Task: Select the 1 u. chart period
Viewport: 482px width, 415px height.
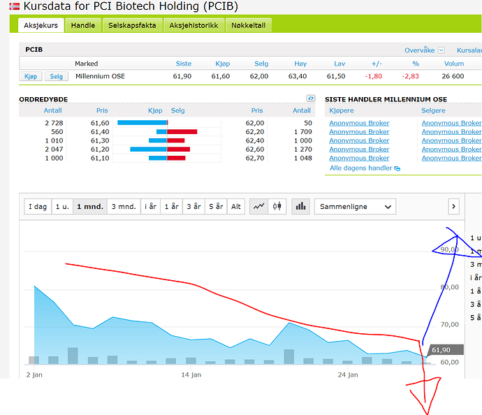Action: pyautogui.click(x=62, y=206)
